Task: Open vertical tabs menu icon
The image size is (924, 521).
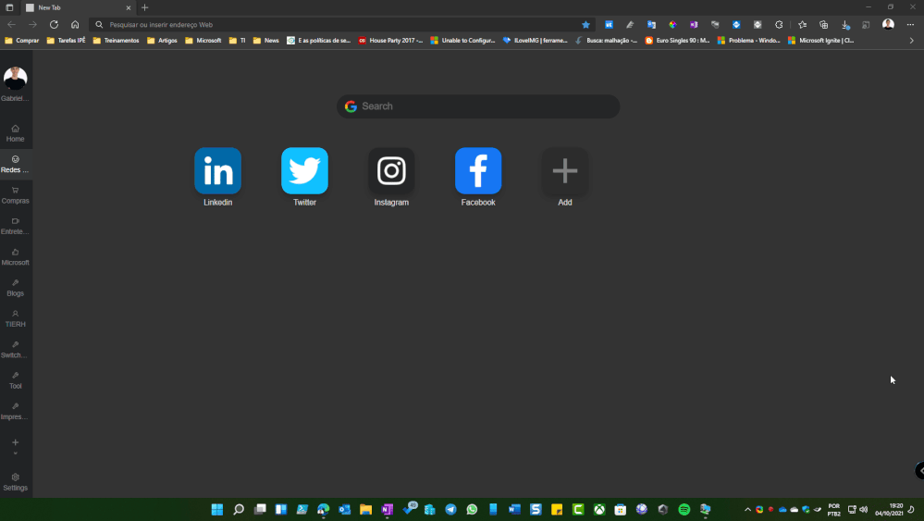Action: [9, 7]
